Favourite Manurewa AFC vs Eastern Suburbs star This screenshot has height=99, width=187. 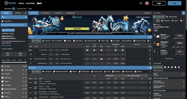pos(83,63)
